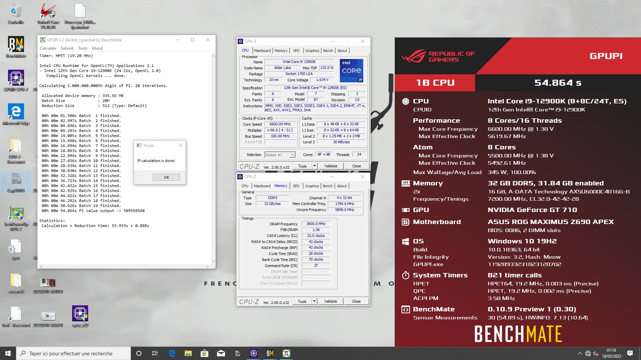
Task: Click GPUPI horizontal scrollbar right arrow
Action: pos(208,267)
